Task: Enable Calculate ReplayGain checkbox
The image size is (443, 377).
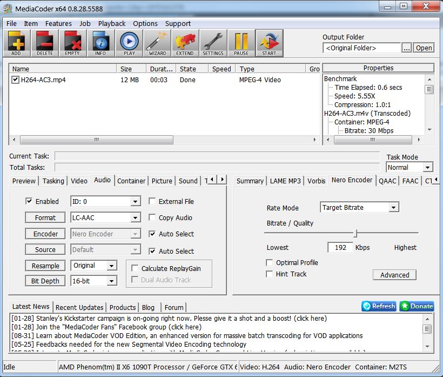Action: [x=135, y=268]
